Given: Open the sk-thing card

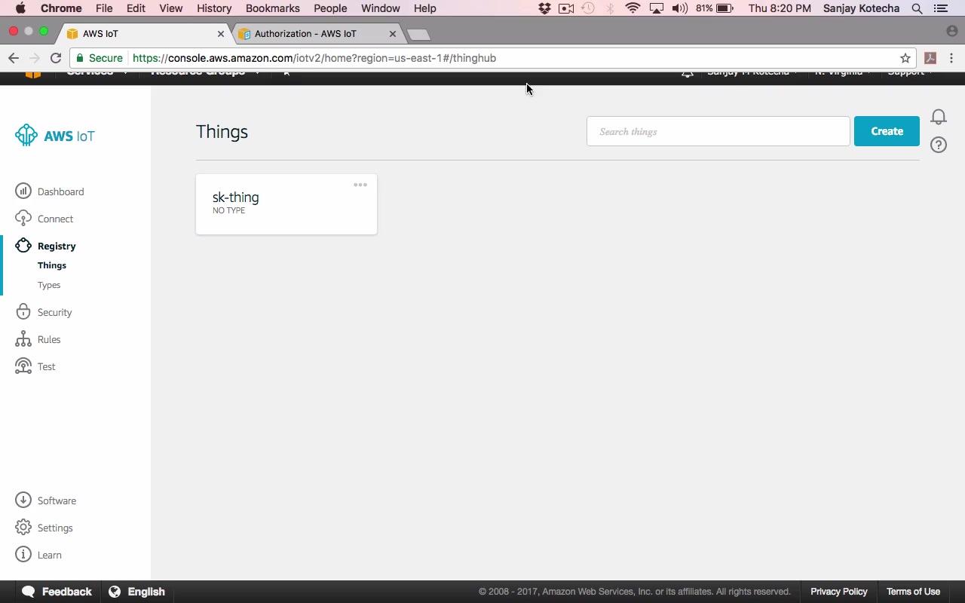Looking at the screenshot, I should tap(286, 204).
